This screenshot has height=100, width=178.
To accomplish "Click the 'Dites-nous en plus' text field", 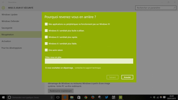I will pyautogui.click(x=89, y=61).
